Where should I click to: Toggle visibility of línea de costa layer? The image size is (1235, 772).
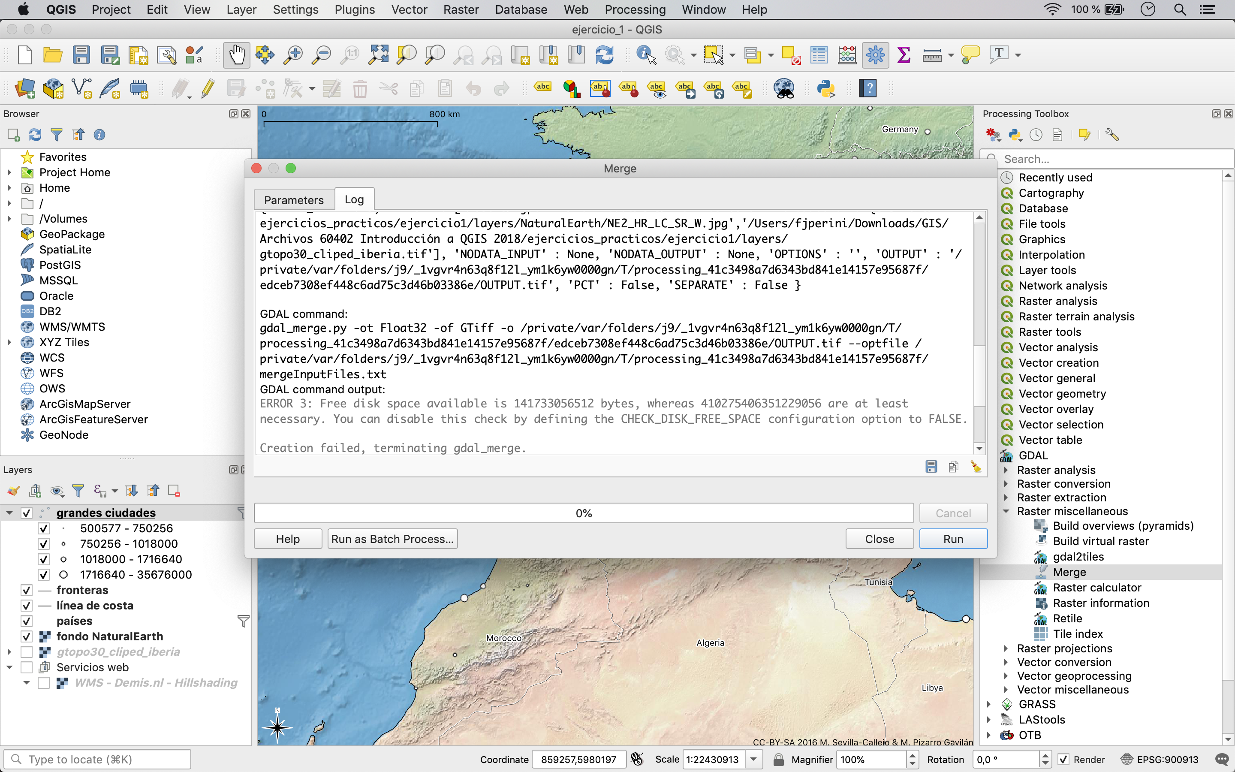[27, 606]
